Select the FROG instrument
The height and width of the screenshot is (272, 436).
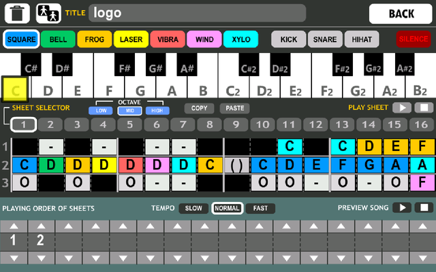click(95, 39)
